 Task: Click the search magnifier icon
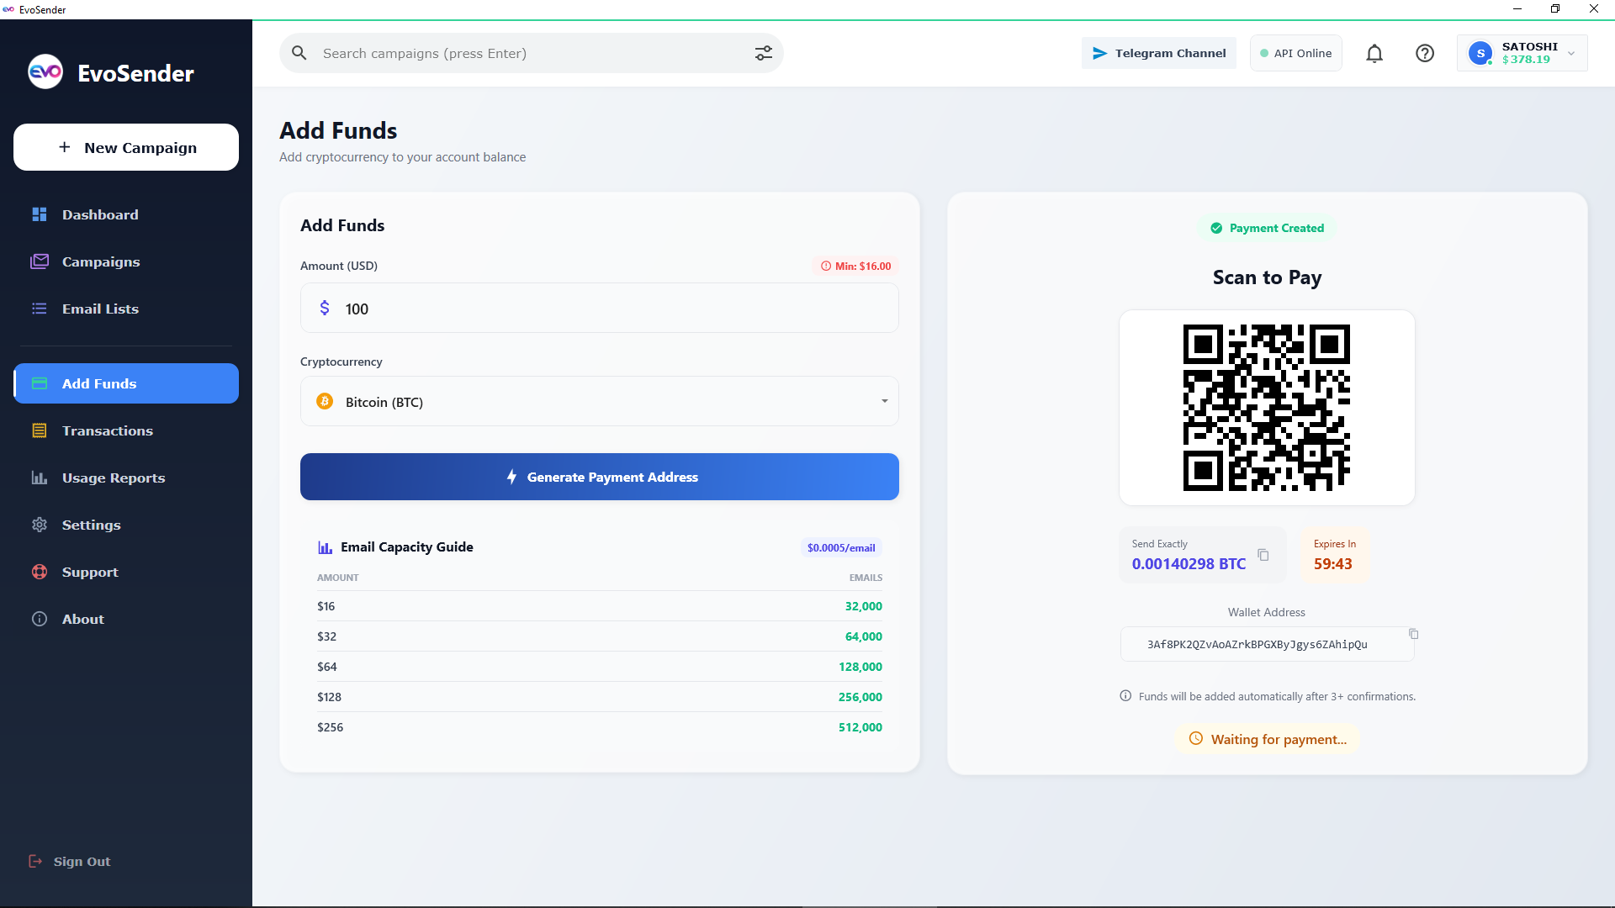pyautogui.click(x=299, y=53)
